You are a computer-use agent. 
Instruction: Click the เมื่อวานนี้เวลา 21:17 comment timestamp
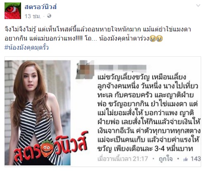coord(123,159)
